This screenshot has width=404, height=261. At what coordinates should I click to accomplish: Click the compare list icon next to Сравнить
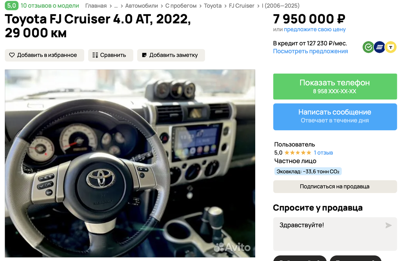(x=95, y=55)
